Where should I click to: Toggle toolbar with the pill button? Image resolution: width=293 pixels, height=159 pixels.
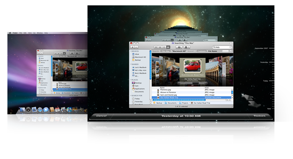231,43
